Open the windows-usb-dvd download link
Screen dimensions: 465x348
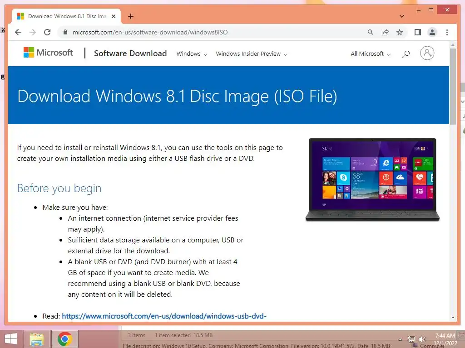164,316
